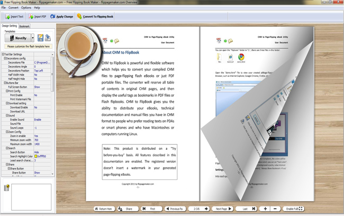The width and height of the screenshot is (344, 216).
Task: Click the Least search characters value 3
Action: [x=42, y=160]
